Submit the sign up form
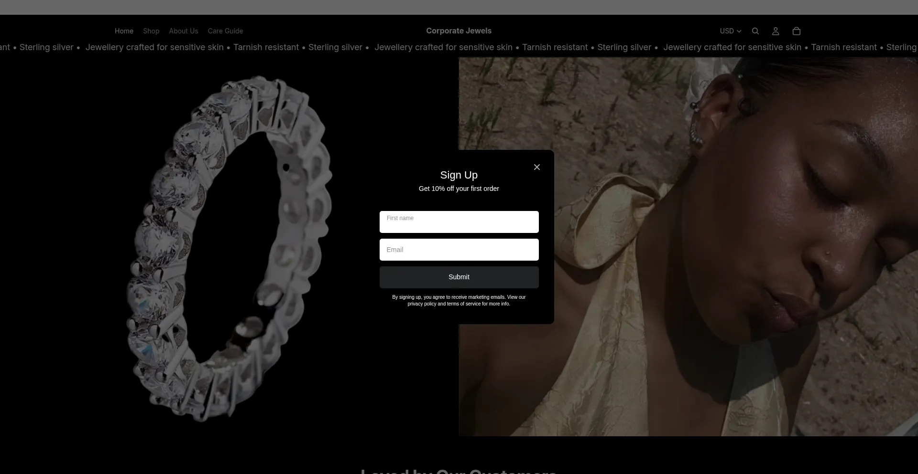This screenshot has height=474, width=918. point(459,277)
